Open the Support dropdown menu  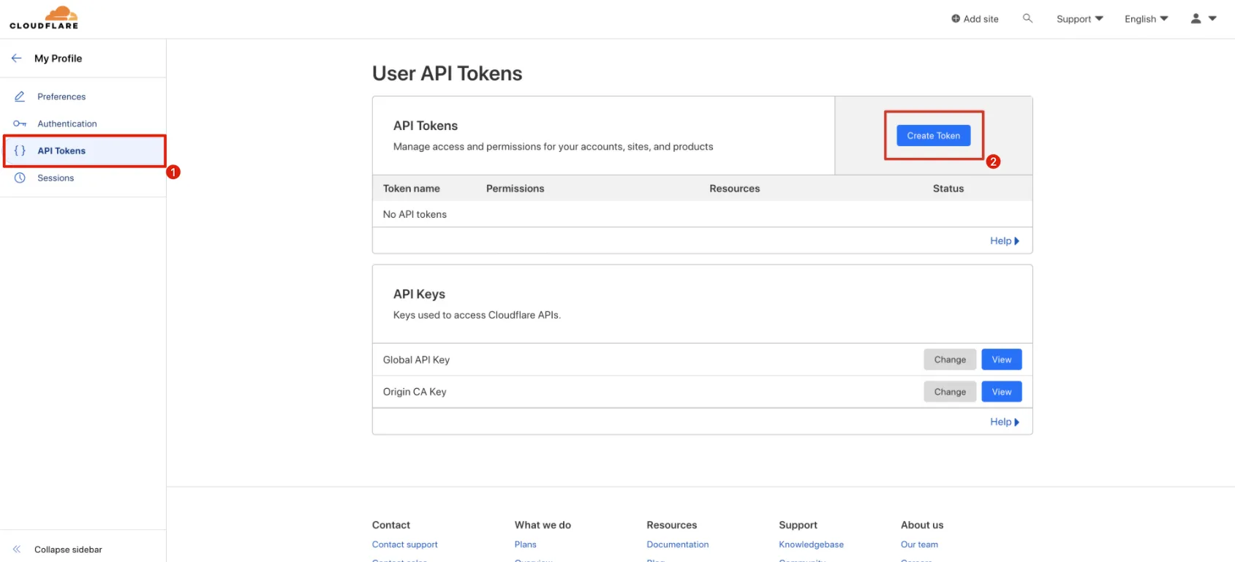coord(1079,19)
